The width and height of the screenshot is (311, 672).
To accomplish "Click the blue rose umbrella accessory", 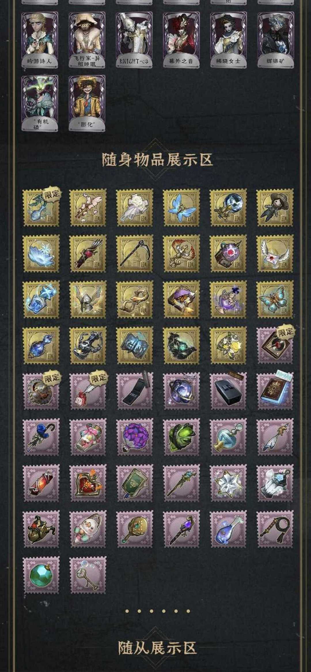I will 41,437.
